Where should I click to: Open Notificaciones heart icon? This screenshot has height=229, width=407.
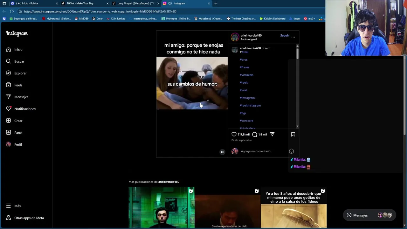[9, 109]
